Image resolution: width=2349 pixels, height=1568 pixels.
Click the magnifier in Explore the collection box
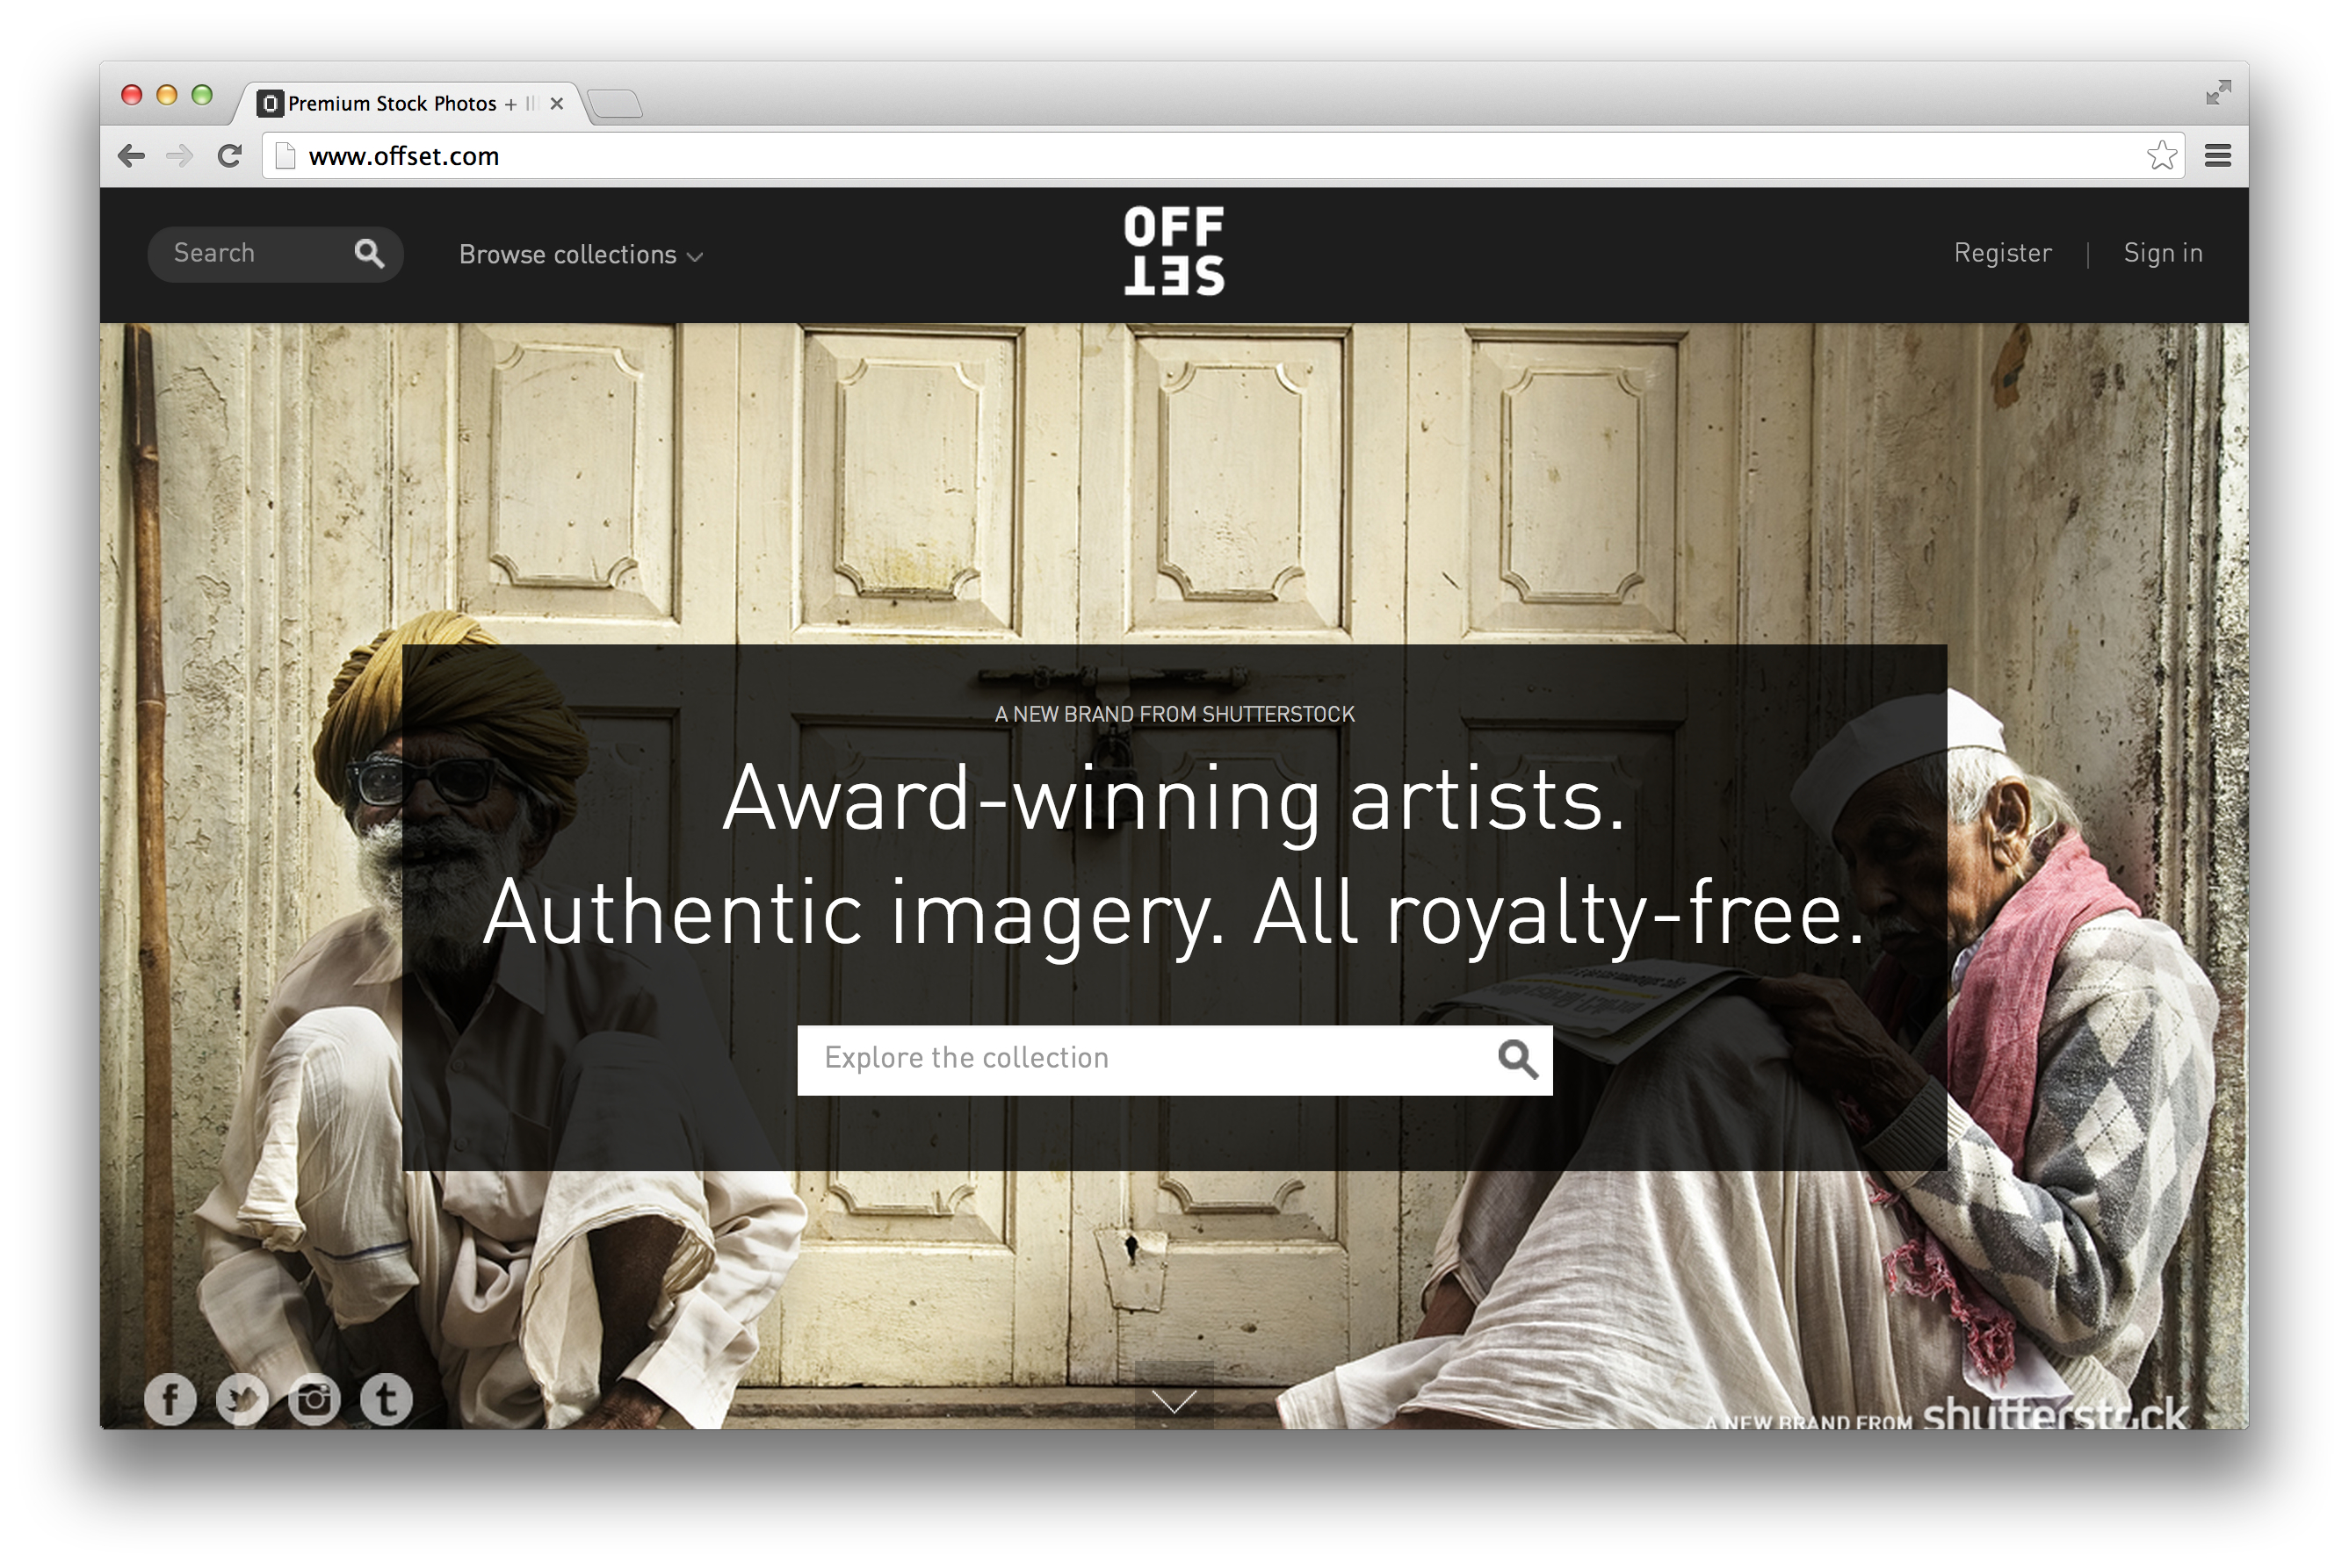tap(1518, 1059)
